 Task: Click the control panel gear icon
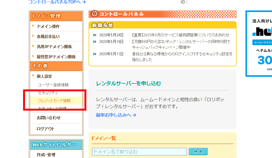pos(94,14)
